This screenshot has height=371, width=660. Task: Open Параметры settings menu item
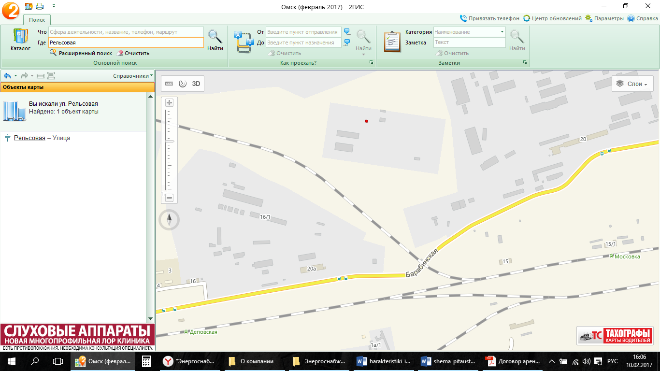pos(604,18)
